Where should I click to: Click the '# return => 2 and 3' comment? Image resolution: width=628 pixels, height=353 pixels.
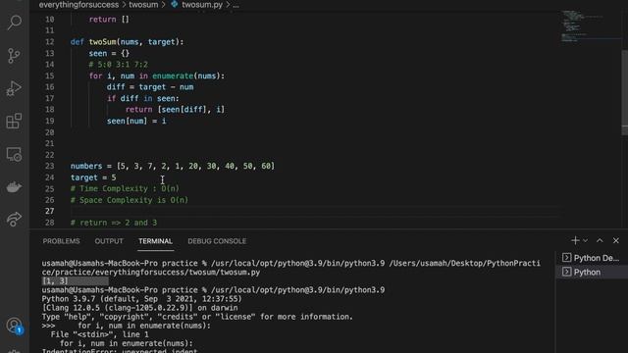point(114,223)
